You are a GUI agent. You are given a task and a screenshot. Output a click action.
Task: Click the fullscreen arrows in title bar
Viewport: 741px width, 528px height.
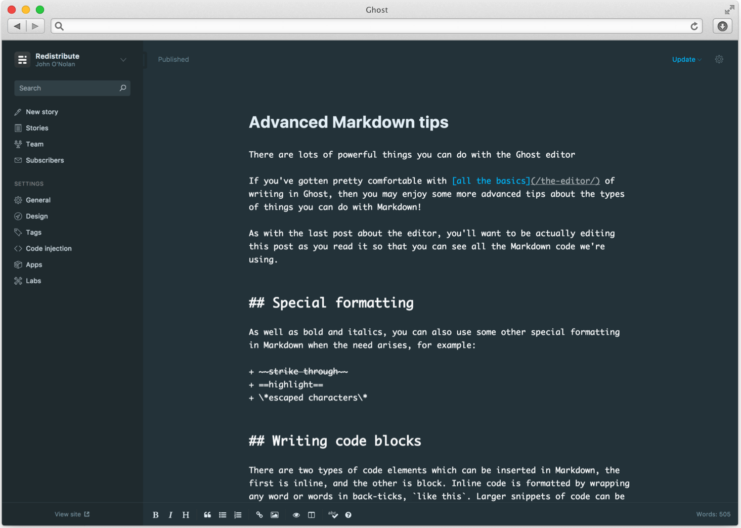(729, 10)
